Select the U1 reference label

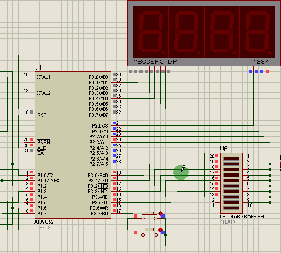pos(38,67)
